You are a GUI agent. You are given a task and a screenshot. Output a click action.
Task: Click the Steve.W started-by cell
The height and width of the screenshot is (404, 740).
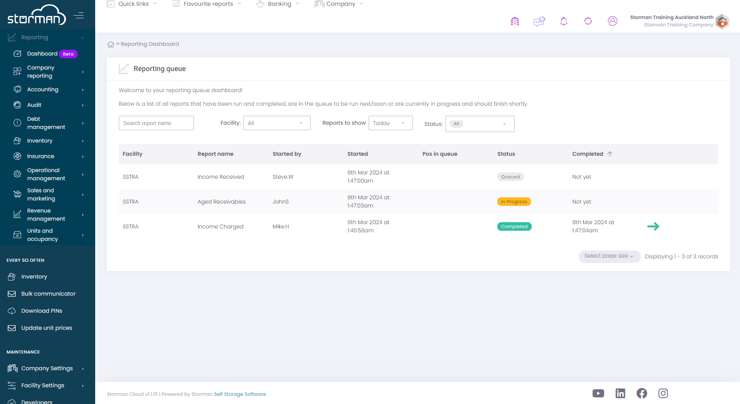pos(283,177)
